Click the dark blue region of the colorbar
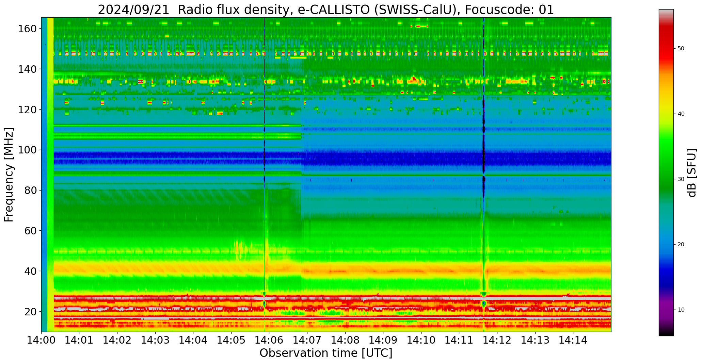The image size is (702, 363). coord(666,276)
